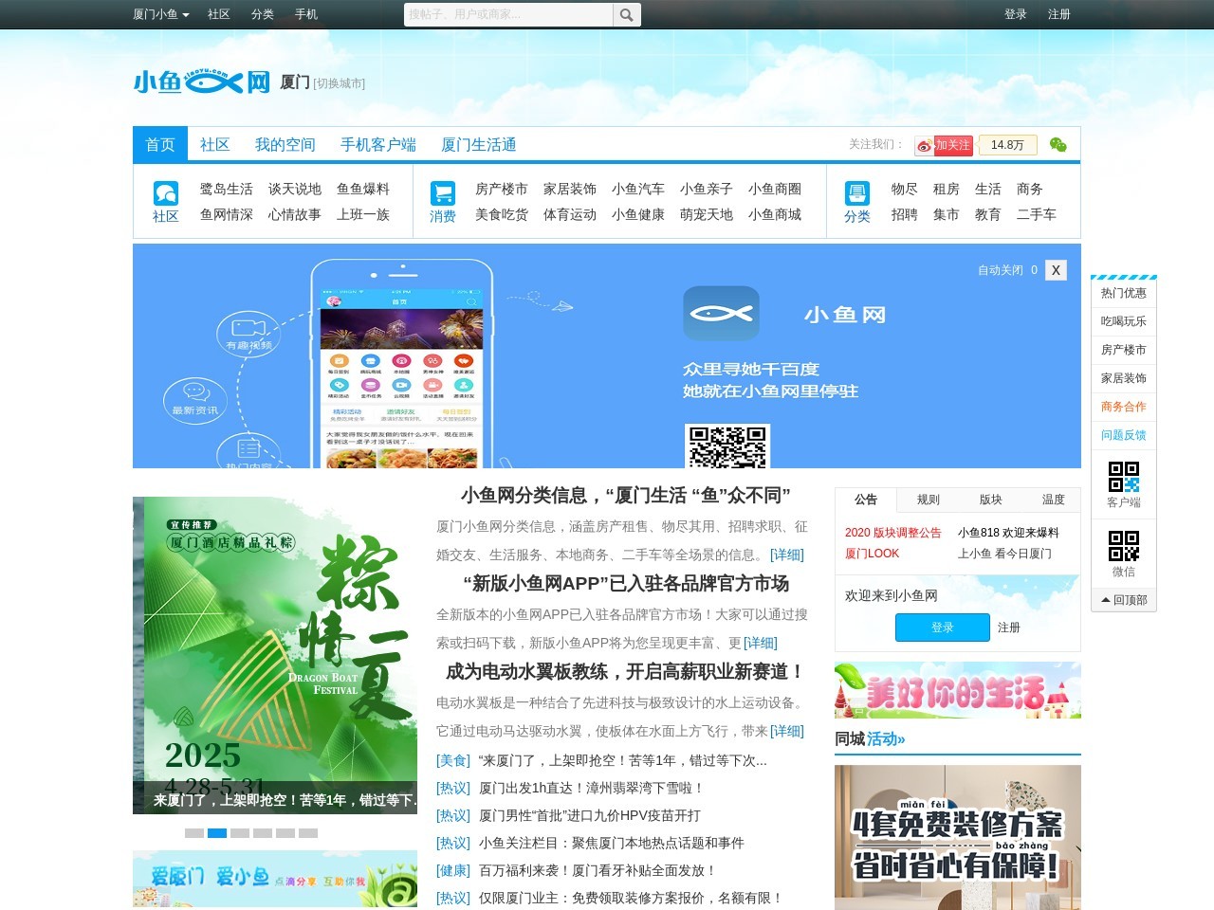Click 注册 in the top bar
The image size is (1214, 910).
(x=1059, y=14)
